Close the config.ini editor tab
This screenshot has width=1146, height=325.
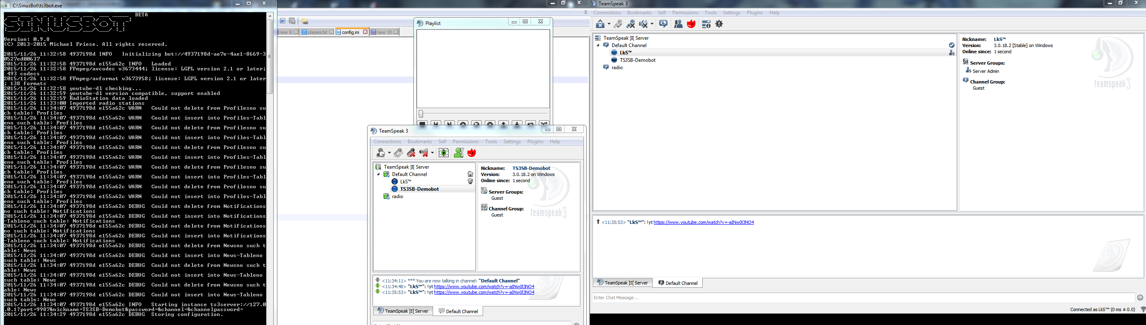tap(365, 32)
